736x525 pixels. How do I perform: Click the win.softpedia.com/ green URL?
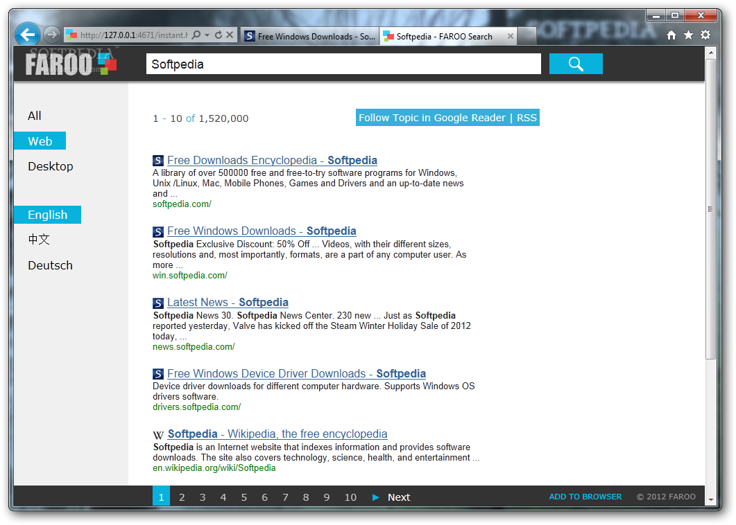pos(189,275)
